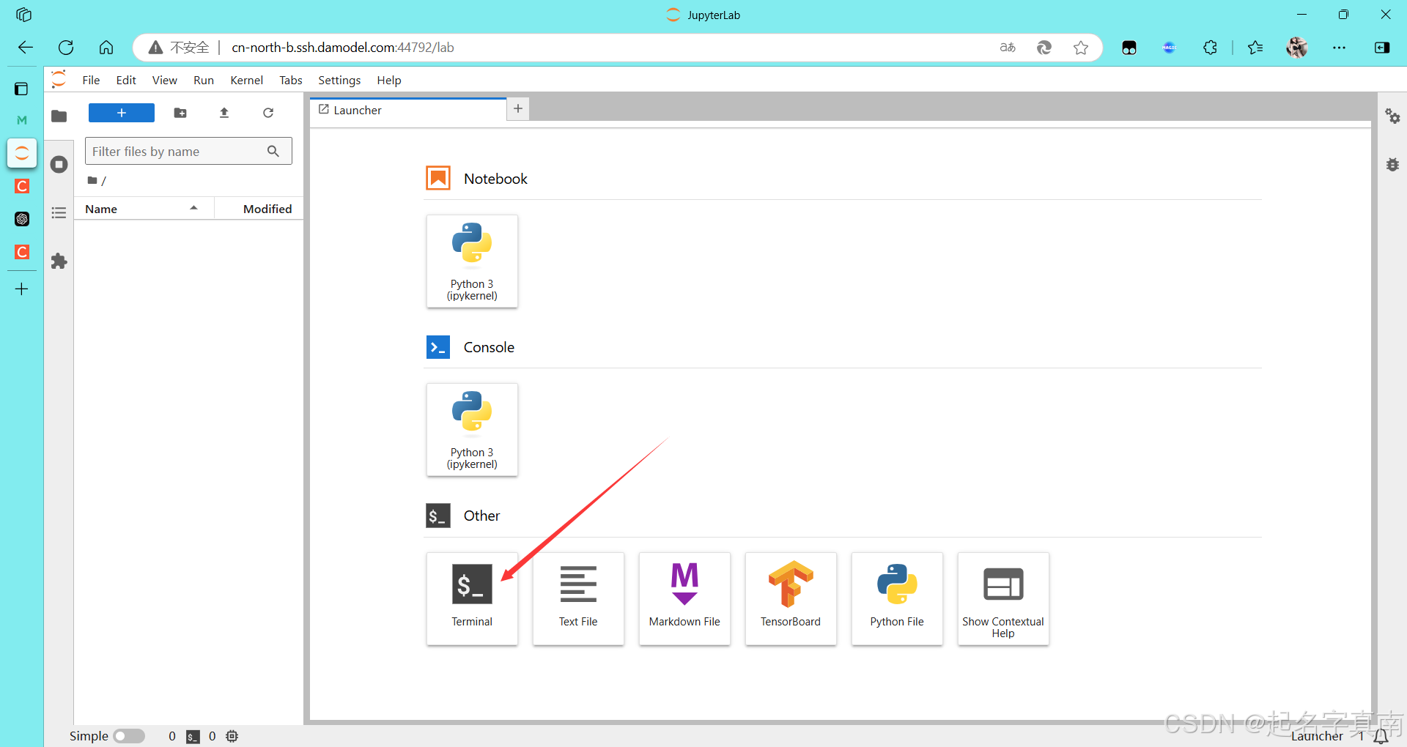Sort files by Modified column
Image resolution: width=1407 pixels, height=747 pixels.
pyautogui.click(x=259, y=209)
